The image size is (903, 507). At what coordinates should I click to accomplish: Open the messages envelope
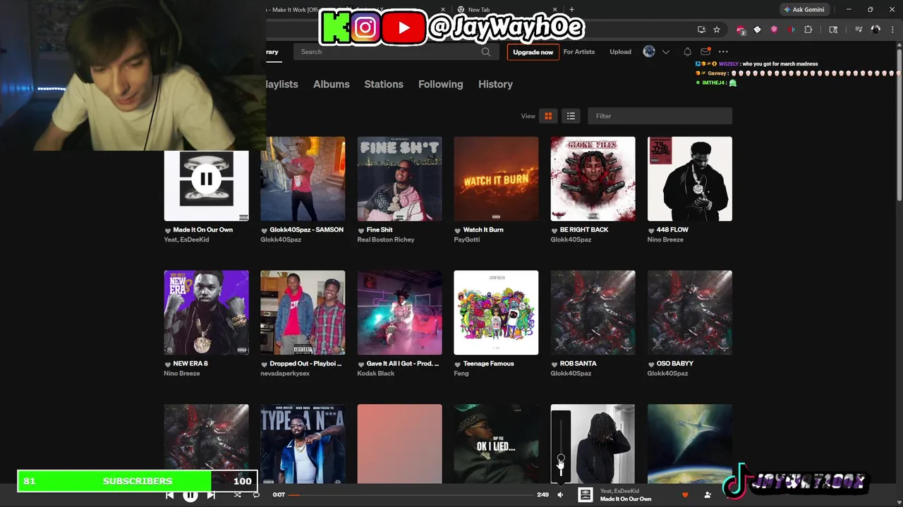pos(705,51)
